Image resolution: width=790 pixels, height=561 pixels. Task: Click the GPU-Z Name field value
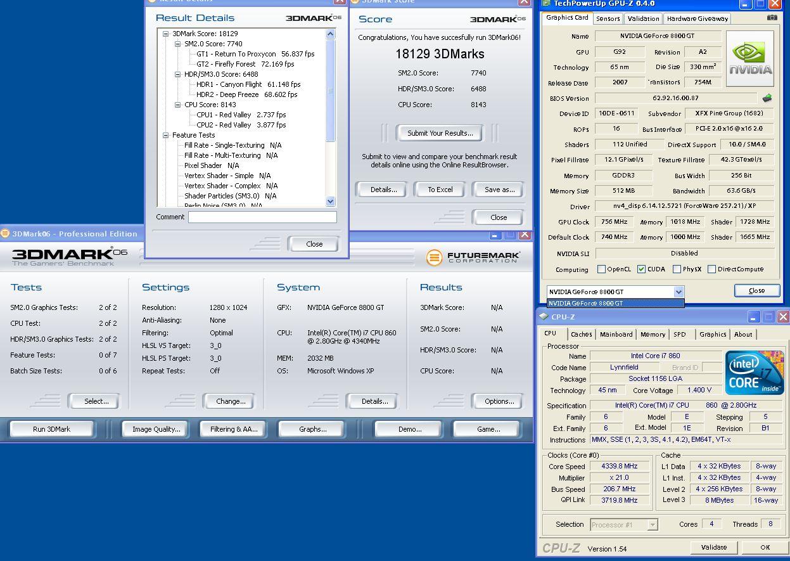(658, 36)
